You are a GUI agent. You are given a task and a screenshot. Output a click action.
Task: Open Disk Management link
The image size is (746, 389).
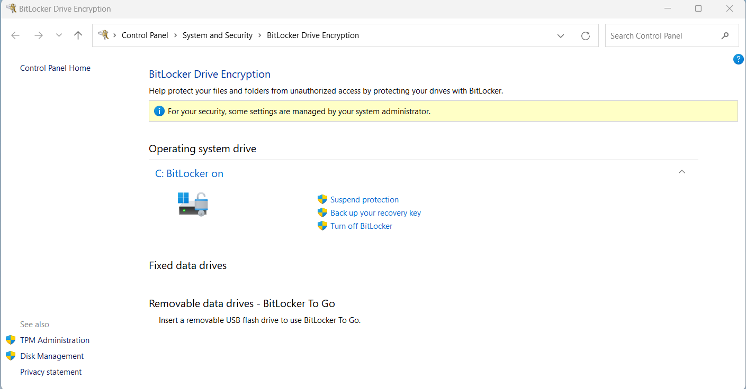click(x=52, y=356)
